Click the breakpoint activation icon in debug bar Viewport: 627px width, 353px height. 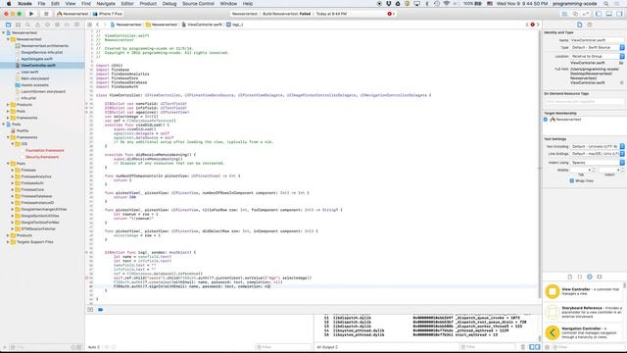pos(100,310)
